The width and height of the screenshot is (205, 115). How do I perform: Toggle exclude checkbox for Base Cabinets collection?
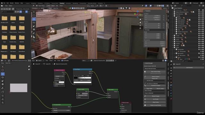tap(199, 20)
